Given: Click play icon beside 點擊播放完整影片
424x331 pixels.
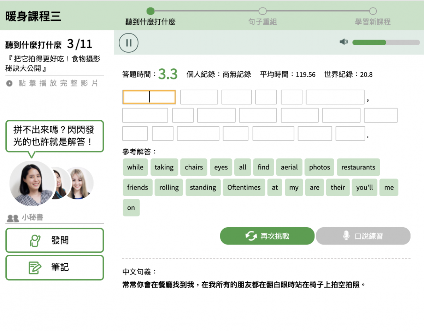Looking at the screenshot, I should (10, 84).
